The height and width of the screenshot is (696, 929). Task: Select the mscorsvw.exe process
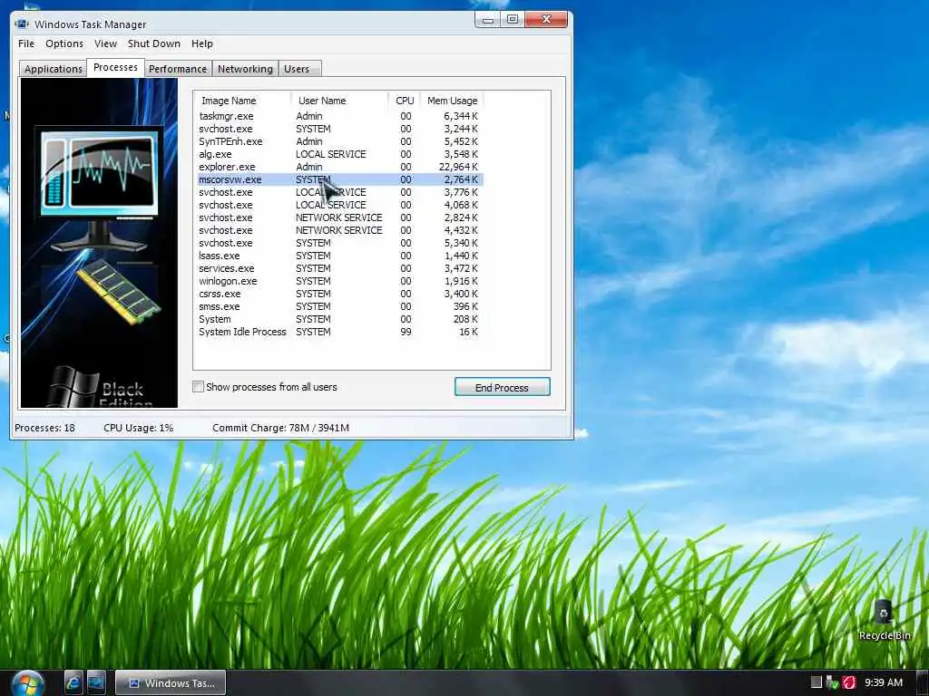click(x=340, y=179)
